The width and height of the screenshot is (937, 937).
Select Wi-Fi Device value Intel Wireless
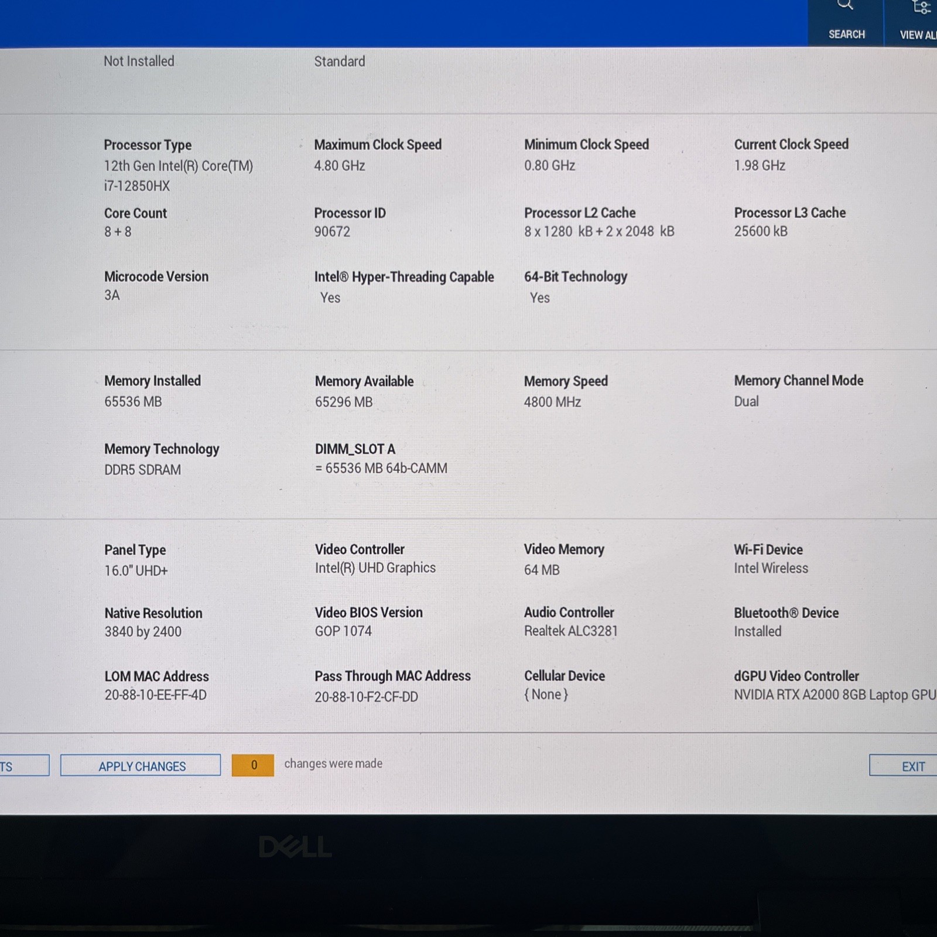click(x=771, y=569)
